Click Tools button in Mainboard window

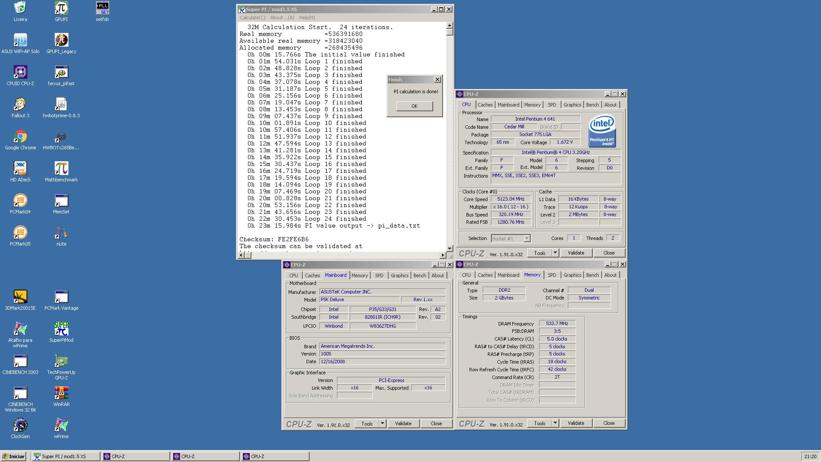(x=367, y=423)
